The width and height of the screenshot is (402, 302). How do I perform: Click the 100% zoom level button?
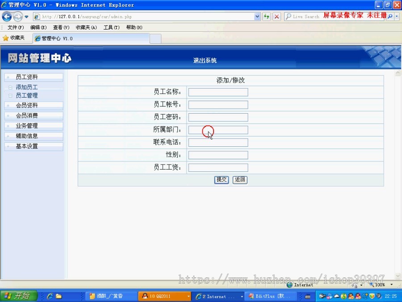[377, 285]
